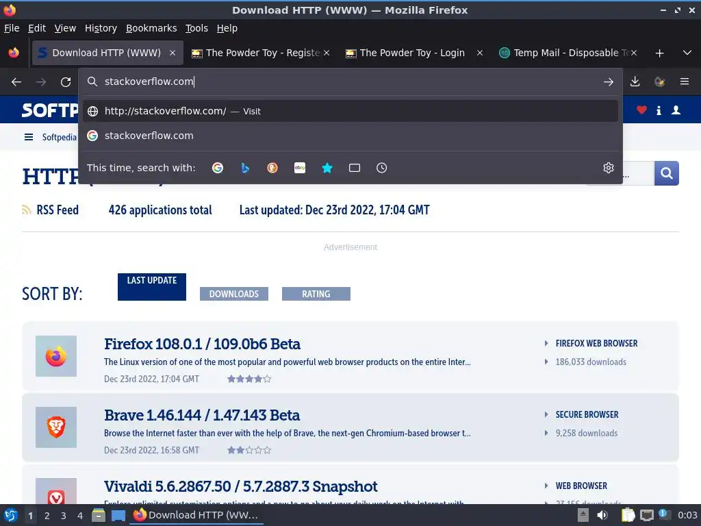Switch to workspace 3 in taskbar

64,516
